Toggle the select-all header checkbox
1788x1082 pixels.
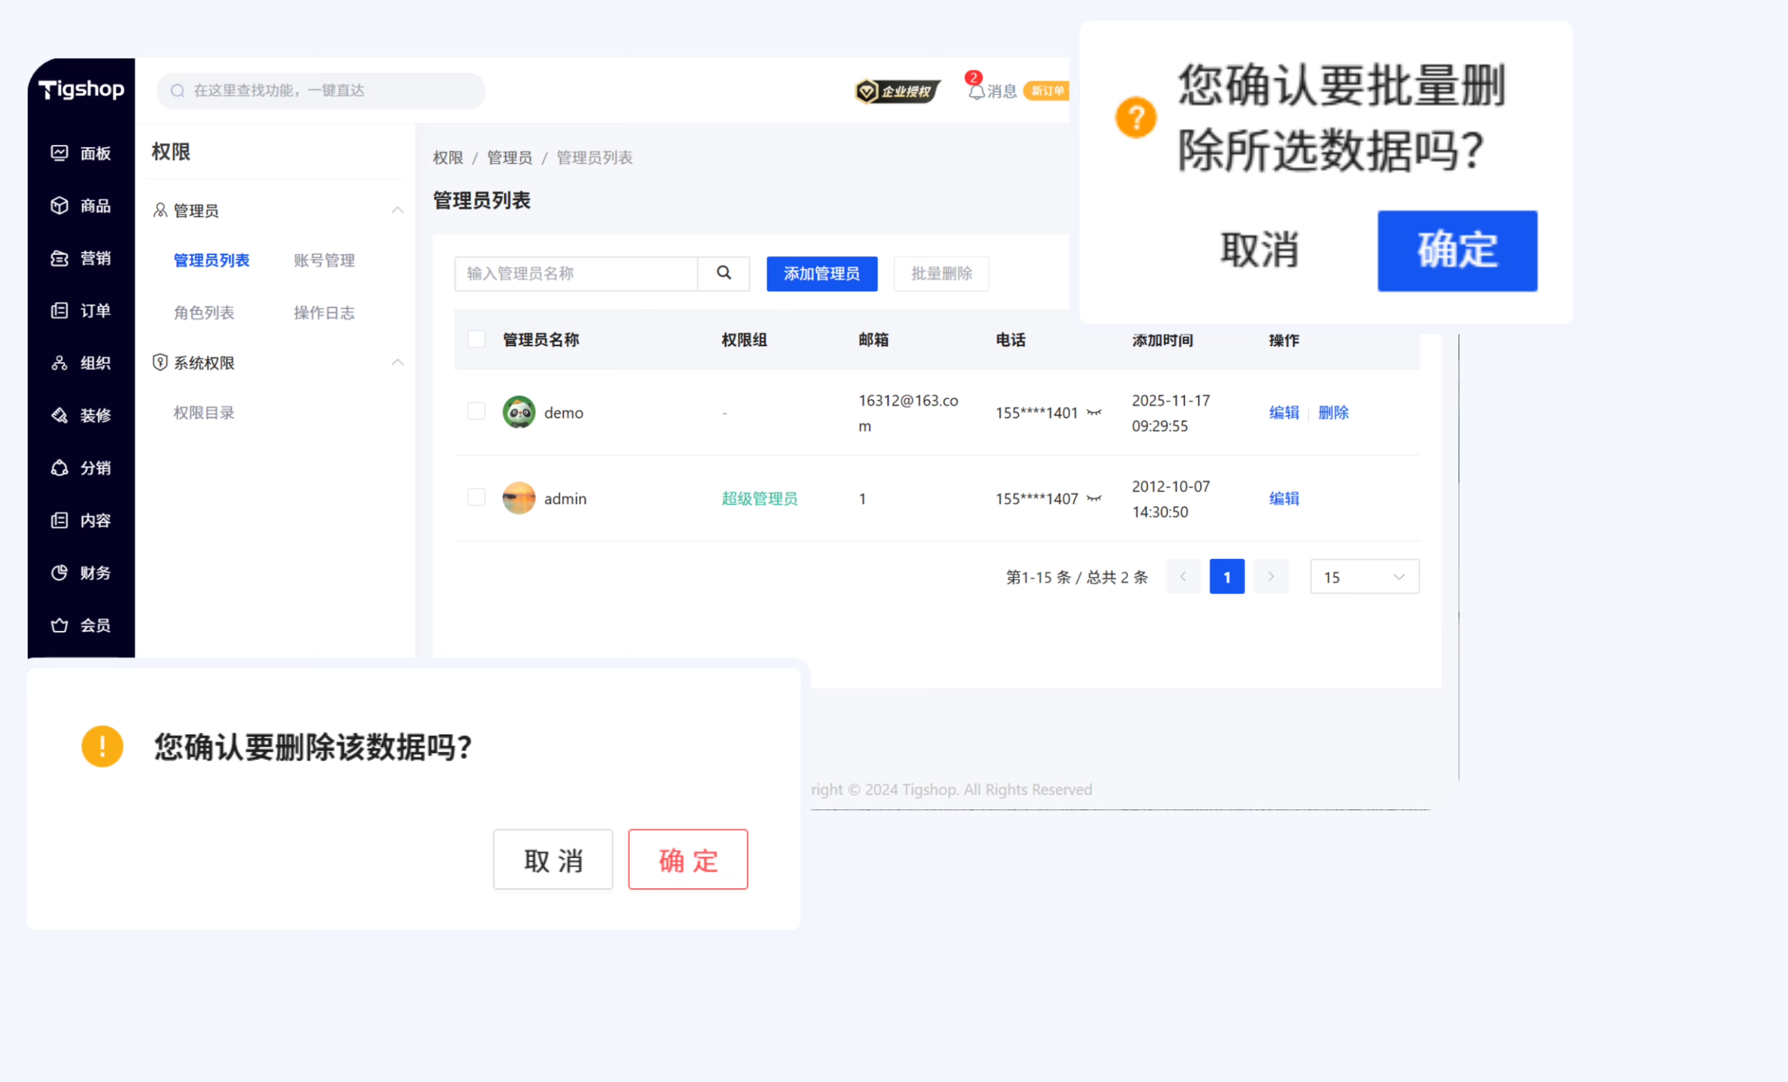pos(476,339)
